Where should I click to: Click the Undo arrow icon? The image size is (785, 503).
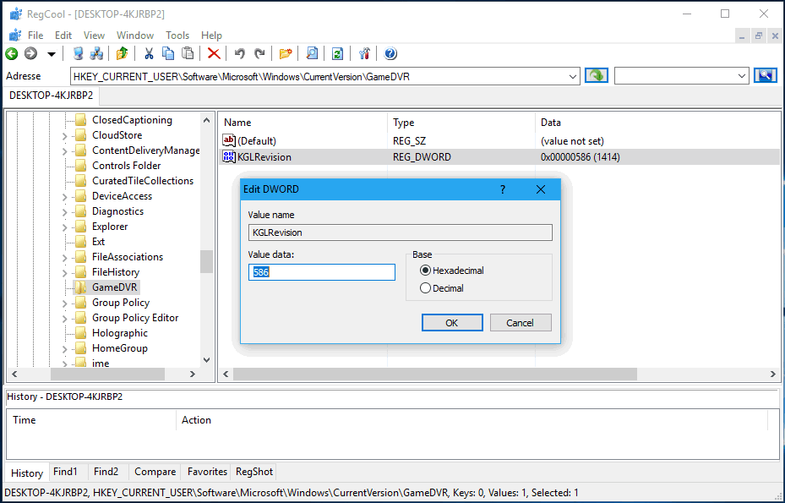[240, 53]
